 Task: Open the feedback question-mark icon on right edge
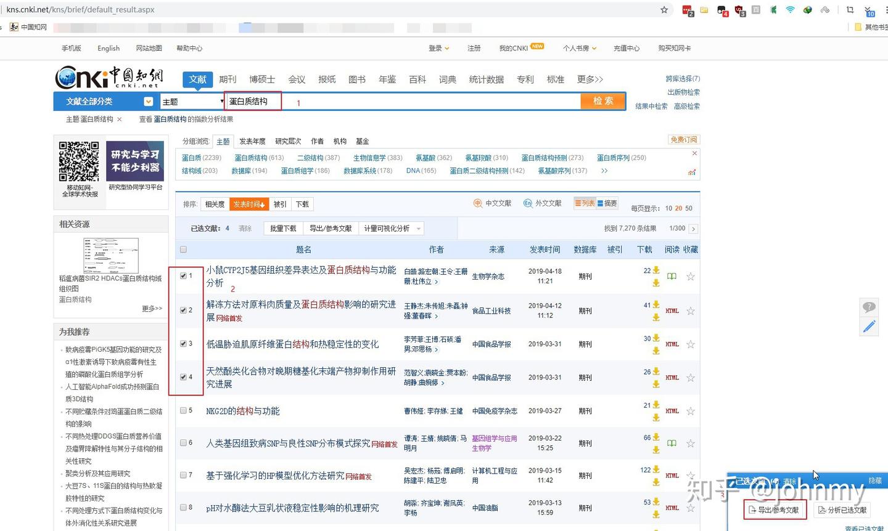tap(869, 307)
